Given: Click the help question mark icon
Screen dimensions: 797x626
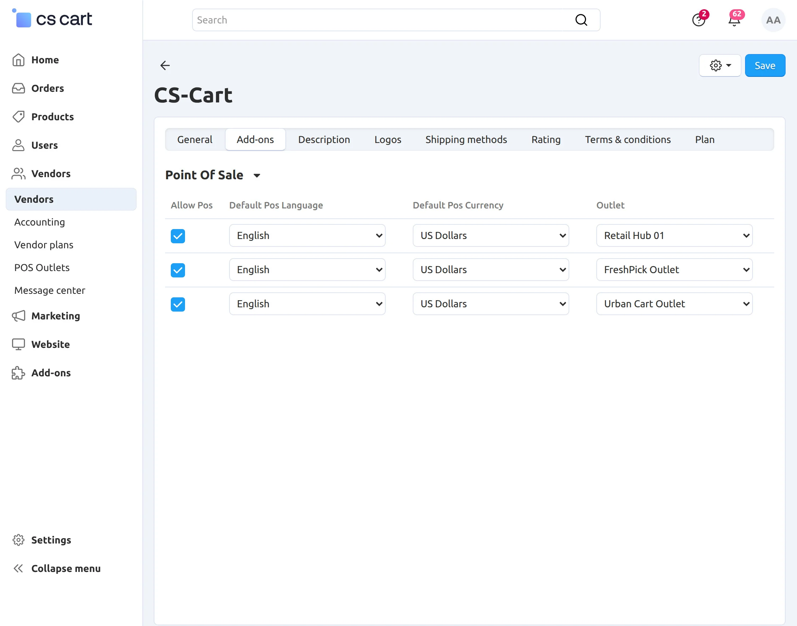Looking at the screenshot, I should click(698, 20).
